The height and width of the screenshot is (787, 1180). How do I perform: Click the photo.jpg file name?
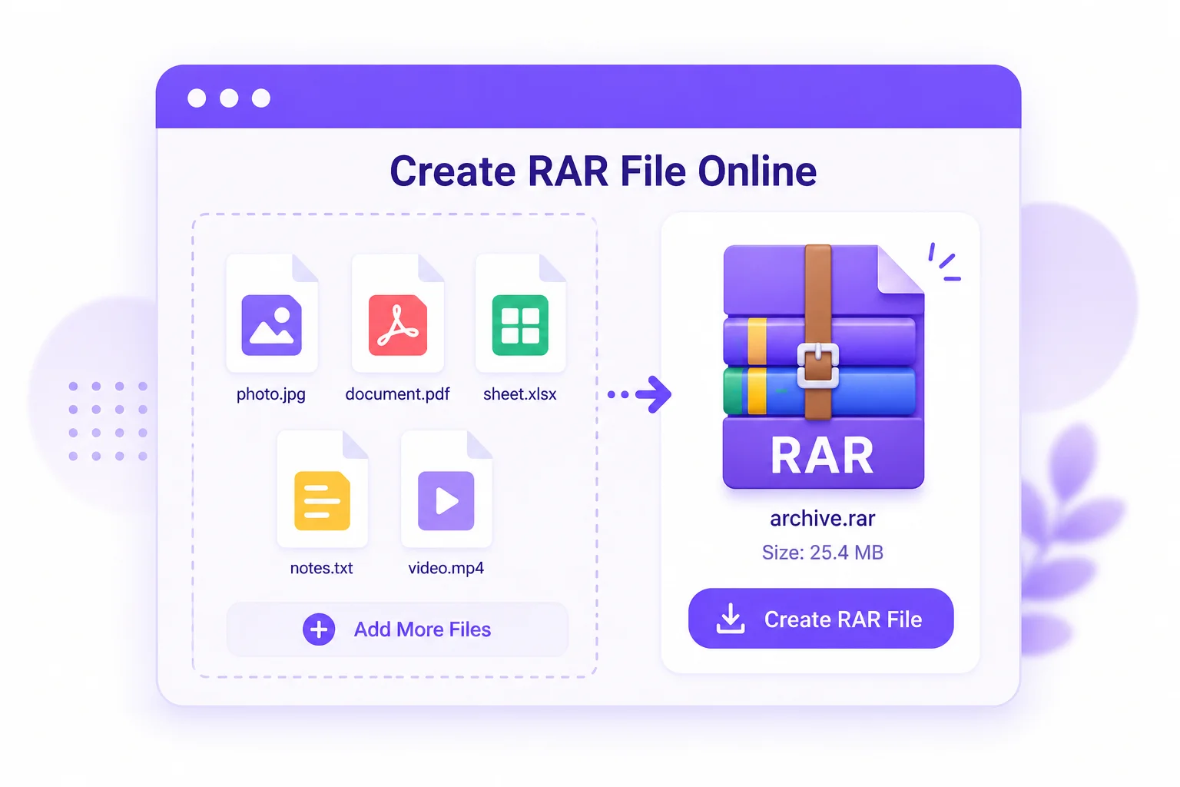coord(271,394)
